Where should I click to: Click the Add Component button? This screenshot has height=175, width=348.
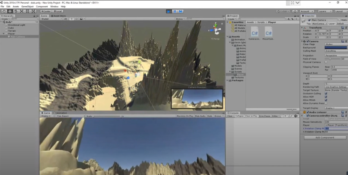(x=325, y=137)
